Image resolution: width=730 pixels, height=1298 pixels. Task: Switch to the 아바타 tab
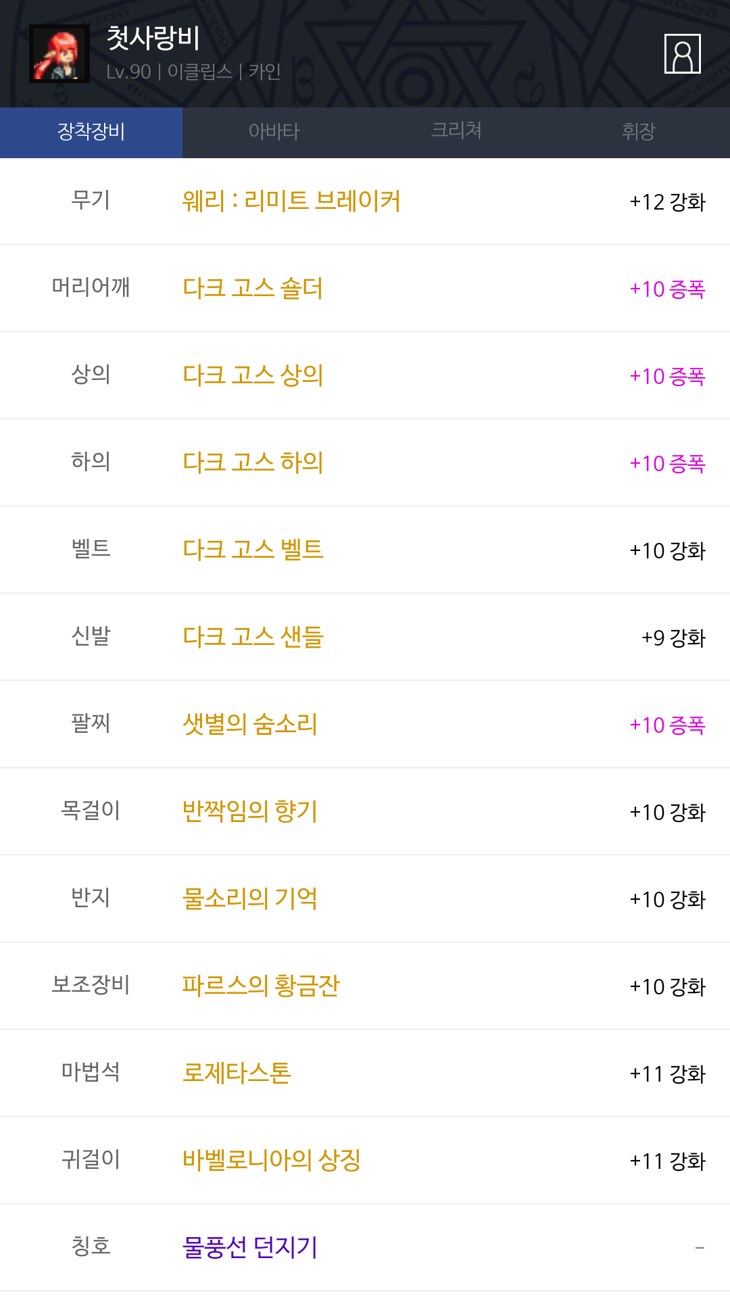(x=274, y=132)
